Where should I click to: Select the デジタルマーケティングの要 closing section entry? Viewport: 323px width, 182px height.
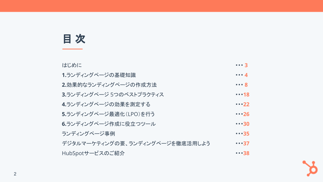(x=136, y=143)
